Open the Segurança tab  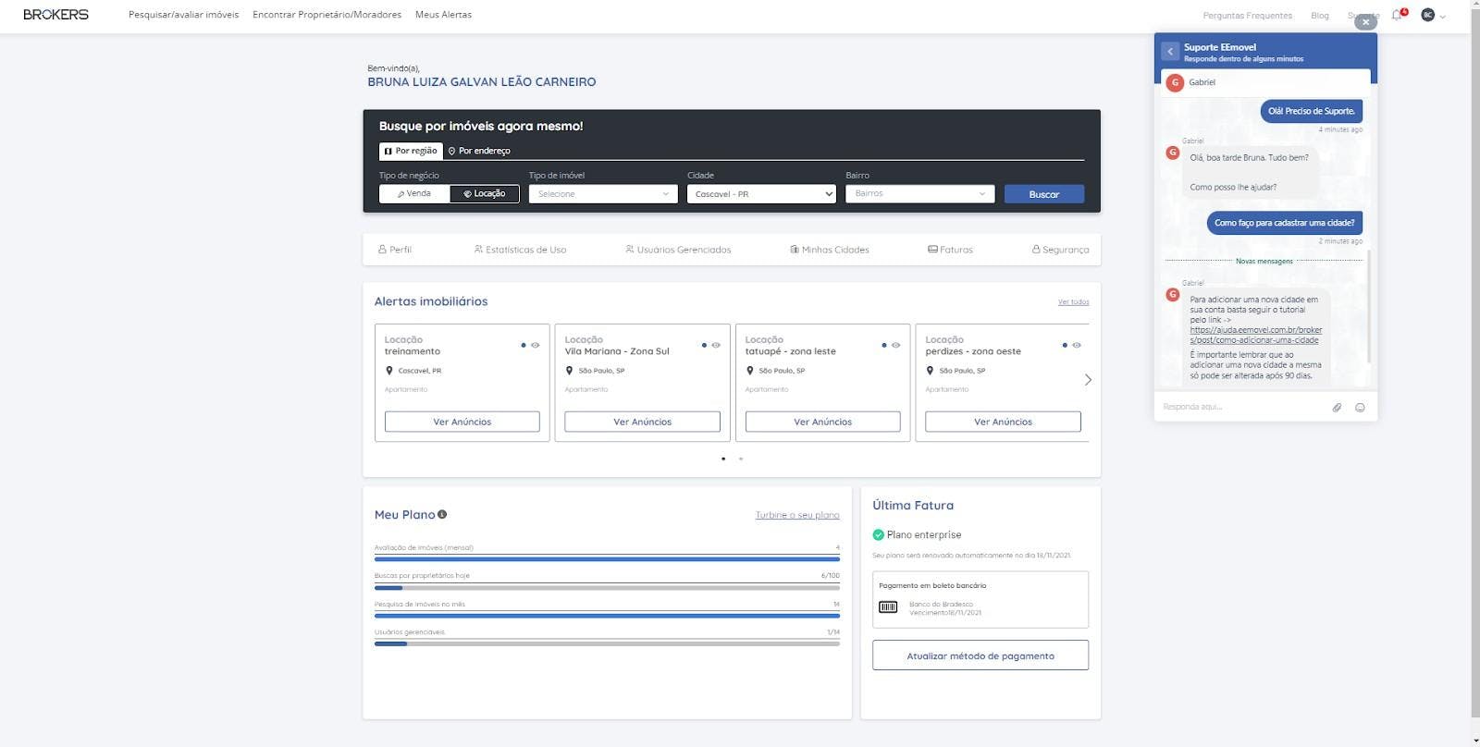(1060, 250)
